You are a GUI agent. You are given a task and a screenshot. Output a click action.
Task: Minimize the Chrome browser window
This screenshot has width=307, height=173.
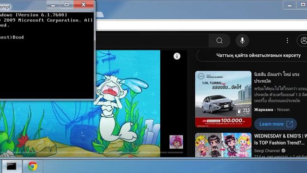pos(290,5)
